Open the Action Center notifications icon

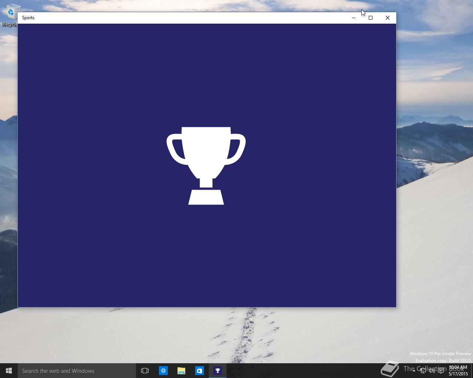(x=441, y=371)
